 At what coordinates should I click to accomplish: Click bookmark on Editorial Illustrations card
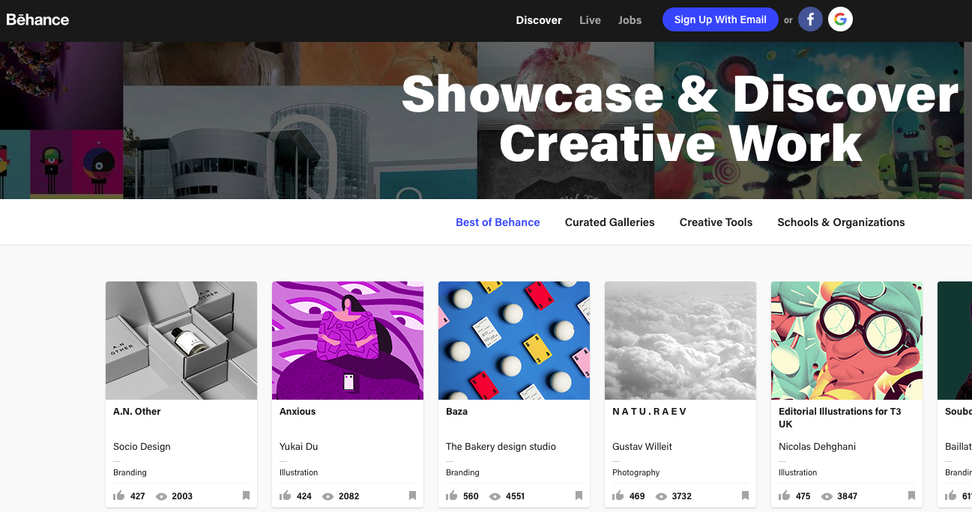point(911,496)
